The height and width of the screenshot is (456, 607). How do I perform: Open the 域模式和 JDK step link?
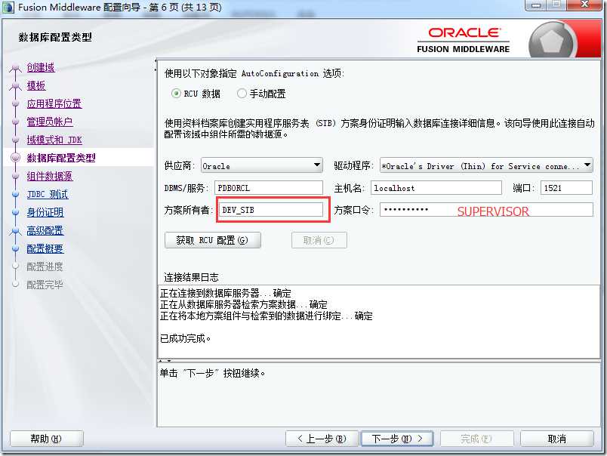pos(54,140)
